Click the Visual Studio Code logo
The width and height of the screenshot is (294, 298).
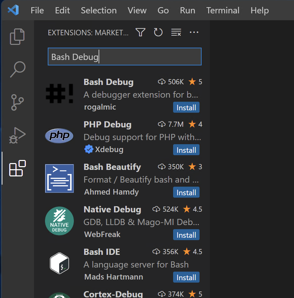(13, 10)
